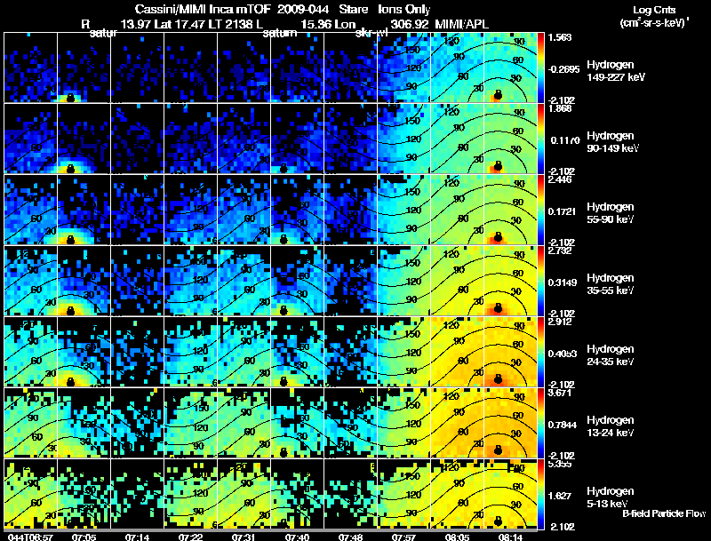Select the 08:05 time axis label
This screenshot has height=541, width=711.
(457, 537)
